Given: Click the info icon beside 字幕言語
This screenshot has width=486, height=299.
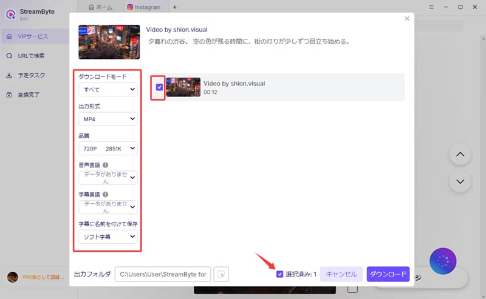Looking at the screenshot, I should coord(105,195).
